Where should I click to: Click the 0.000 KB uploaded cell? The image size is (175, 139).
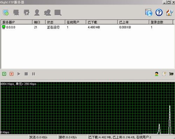pos(125,27)
